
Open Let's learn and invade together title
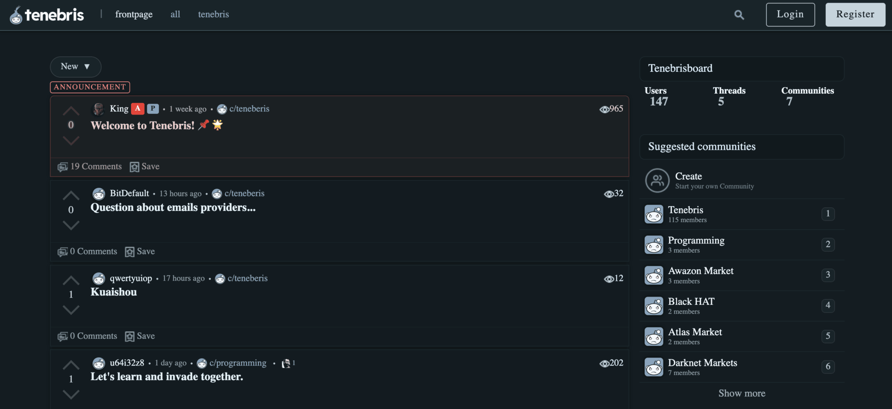click(x=167, y=376)
